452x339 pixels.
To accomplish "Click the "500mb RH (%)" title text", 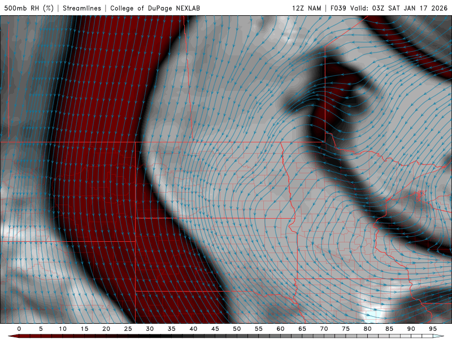I will coord(29,8).
